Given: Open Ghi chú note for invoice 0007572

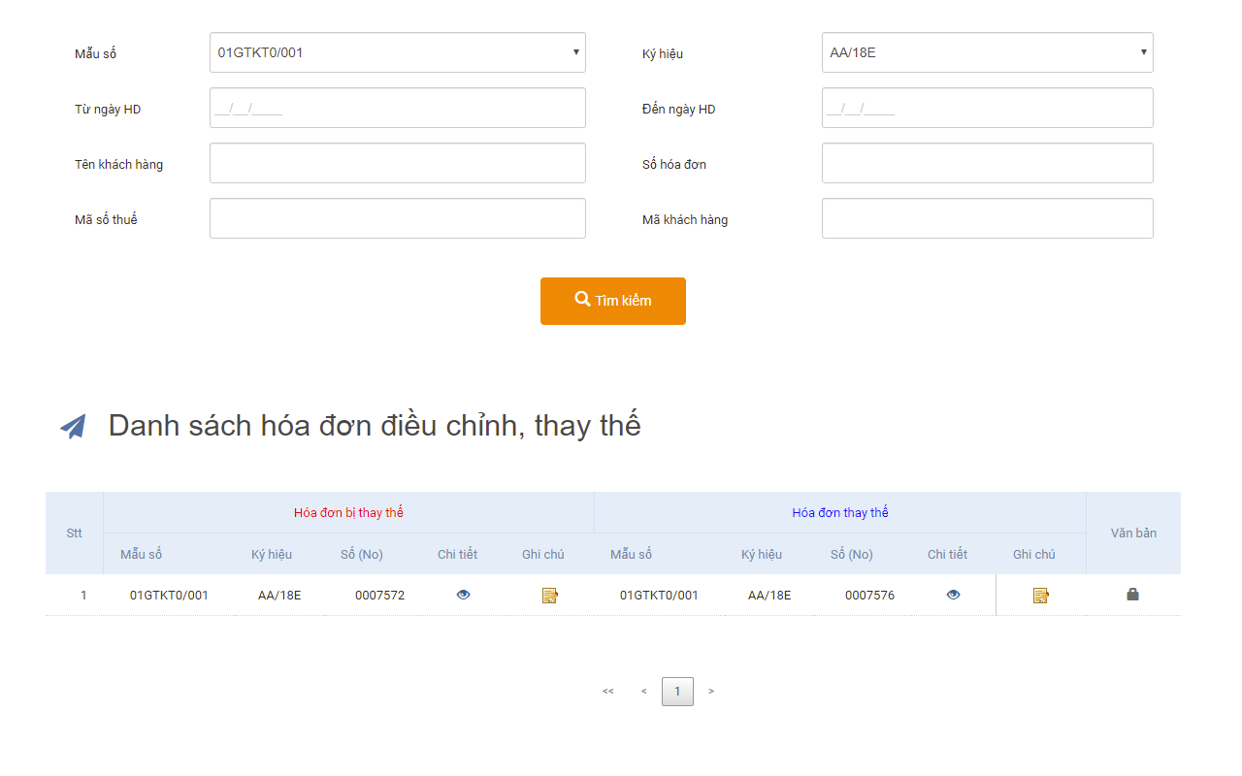Looking at the screenshot, I should click(550, 595).
